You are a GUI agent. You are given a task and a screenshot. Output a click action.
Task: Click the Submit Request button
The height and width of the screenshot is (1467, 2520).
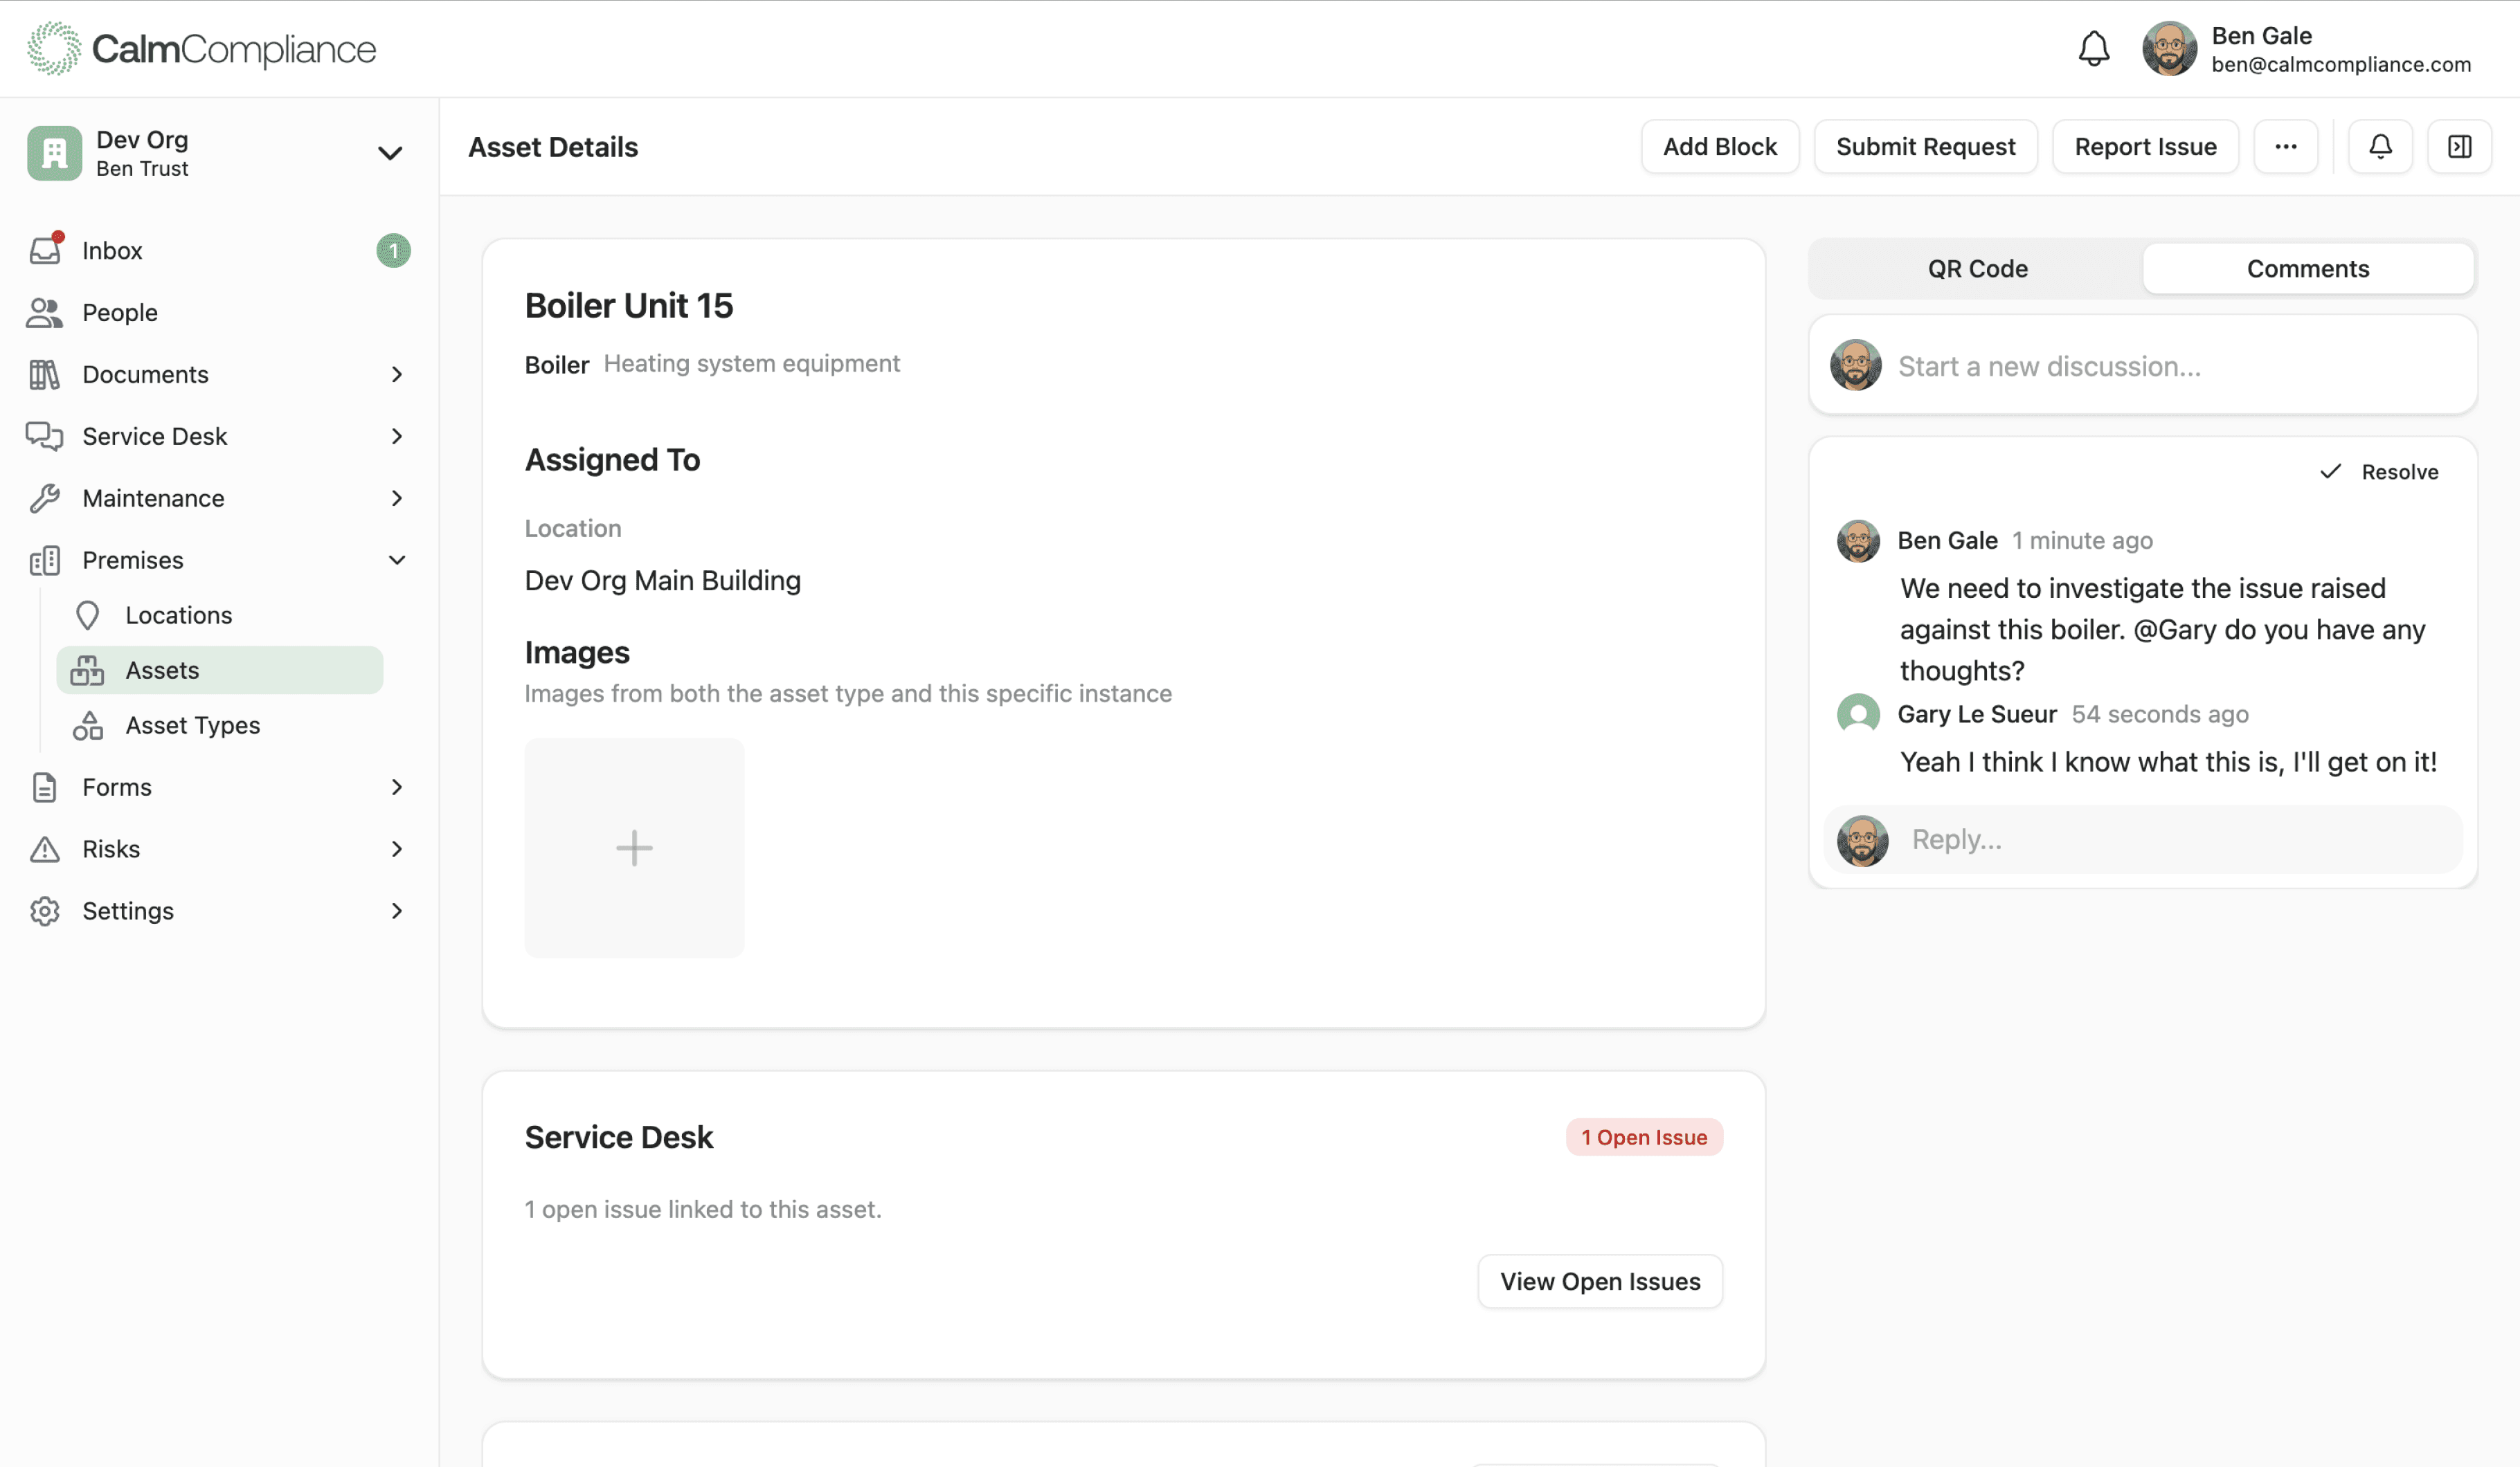pos(1926,146)
